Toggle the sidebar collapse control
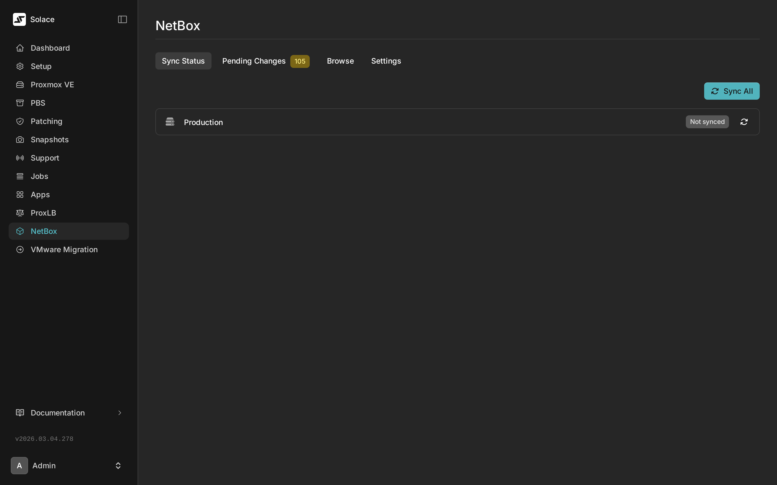Image resolution: width=777 pixels, height=485 pixels. pos(122,19)
